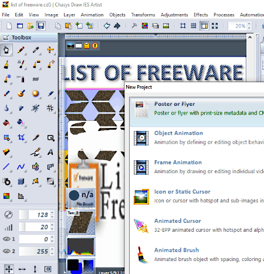Click the color palette grid icon in toolbar
264x274 pixels.
click(145, 26)
